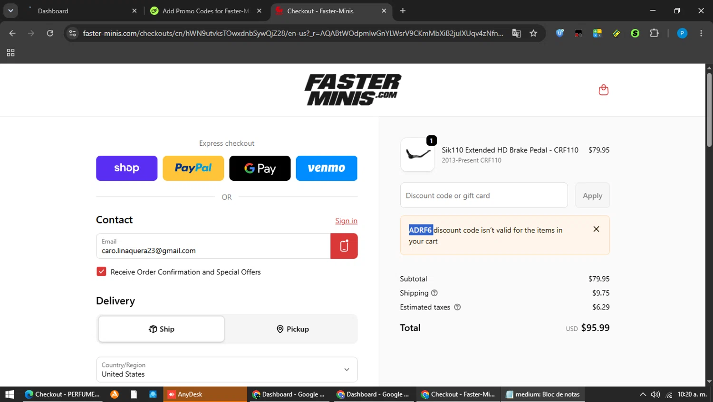Expand the Country/Region dropdown

[227, 369]
